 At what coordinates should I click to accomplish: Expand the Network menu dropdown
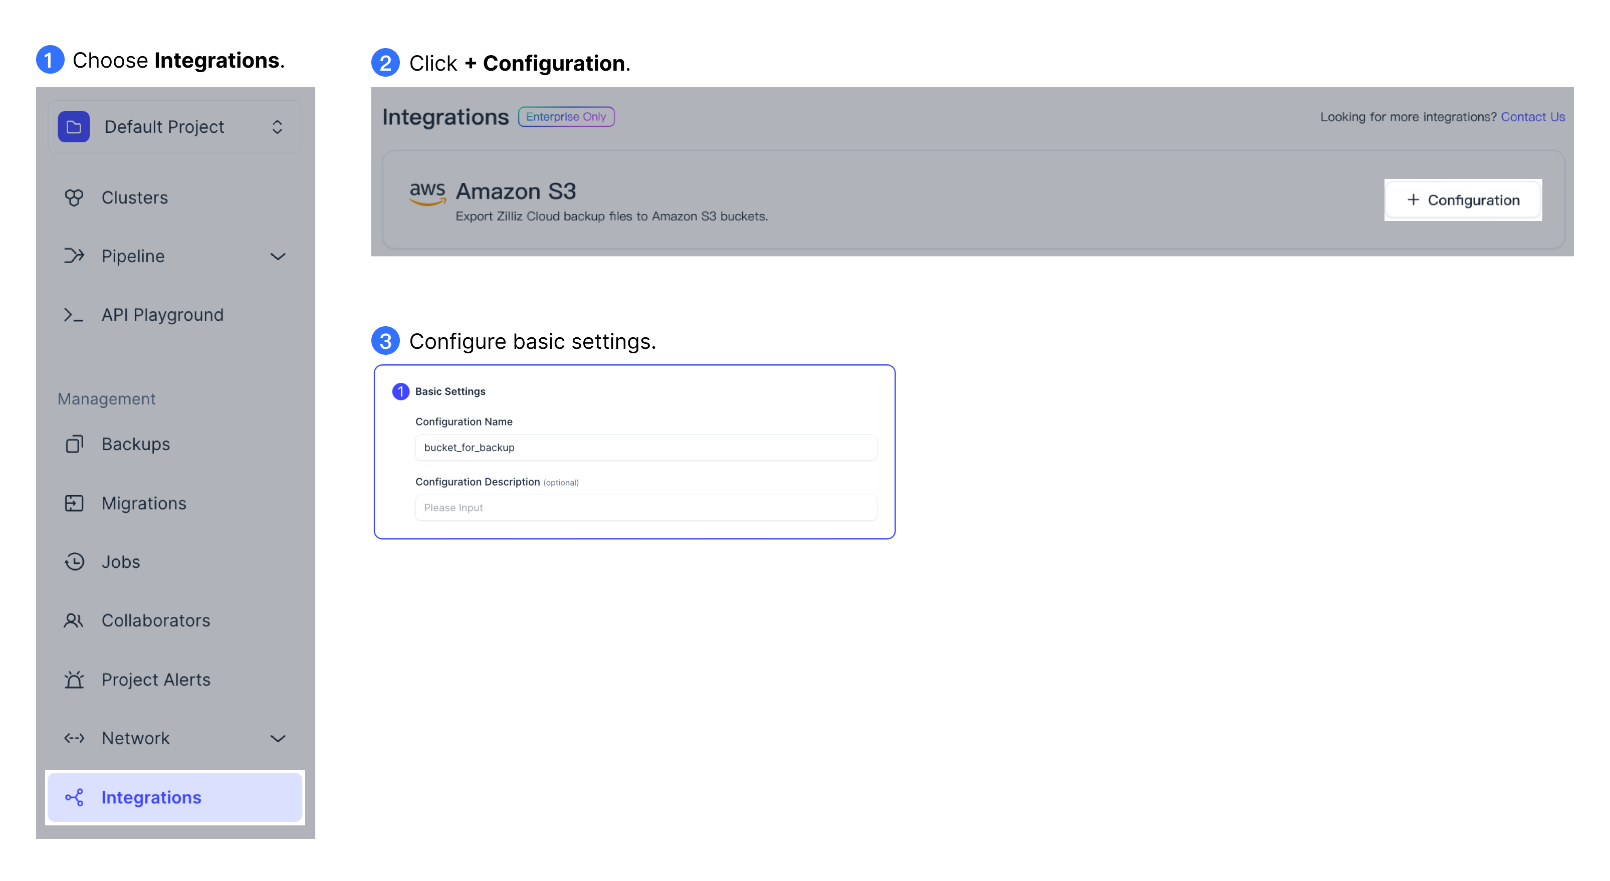click(278, 738)
